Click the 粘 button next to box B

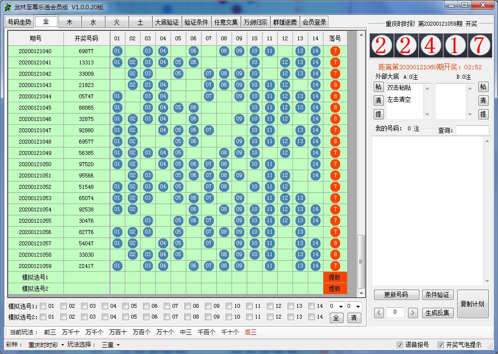[x=483, y=87]
